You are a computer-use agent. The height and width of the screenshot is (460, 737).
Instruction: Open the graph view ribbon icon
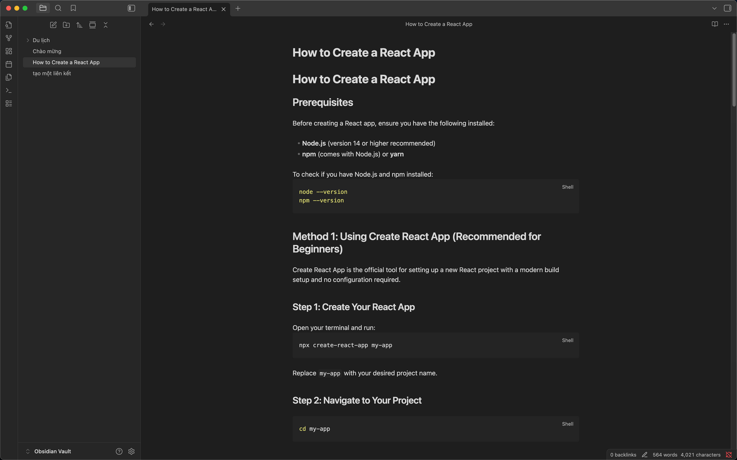9,38
